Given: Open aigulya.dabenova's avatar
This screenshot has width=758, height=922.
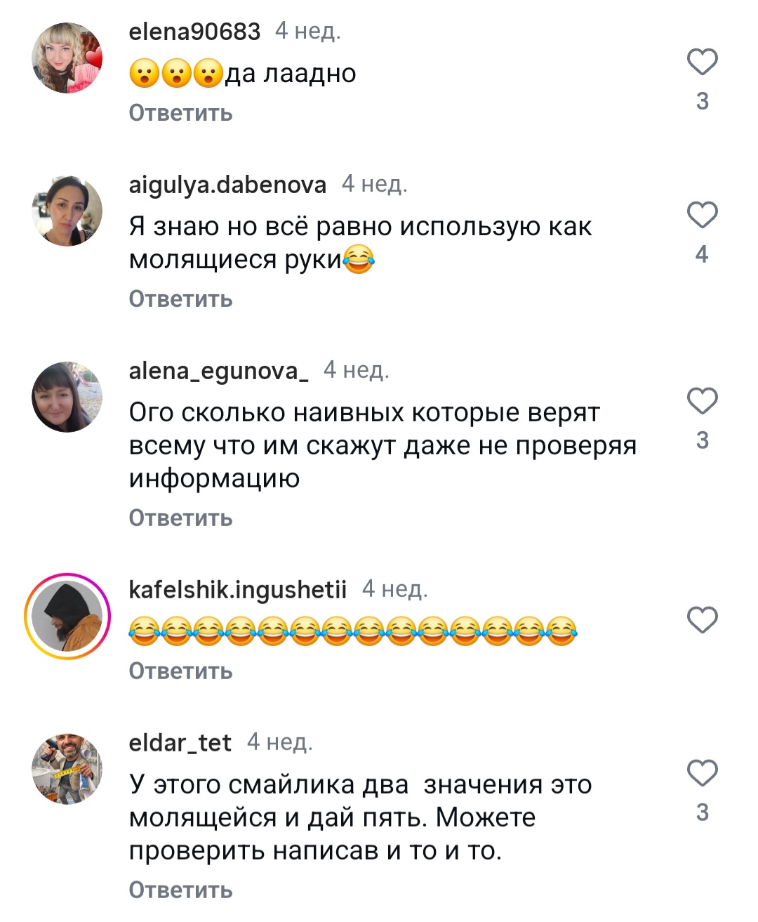Looking at the screenshot, I should click(67, 211).
